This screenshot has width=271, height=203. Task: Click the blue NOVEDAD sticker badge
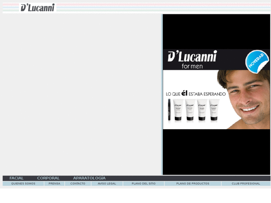click(x=257, y=61)
